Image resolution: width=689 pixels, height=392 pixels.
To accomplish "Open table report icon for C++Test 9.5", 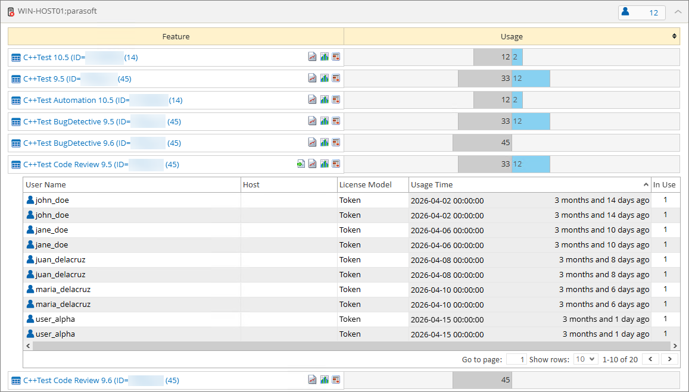I will tap(336, 78).
